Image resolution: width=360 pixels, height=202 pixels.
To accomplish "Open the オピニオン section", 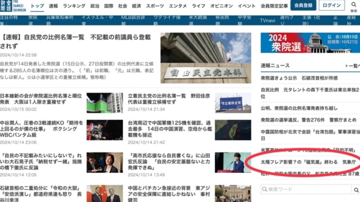I will pyautogui.click(x=221, y=6).
